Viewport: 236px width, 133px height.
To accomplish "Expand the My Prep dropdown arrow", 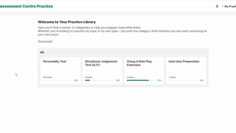I will [x=222, y=6].
